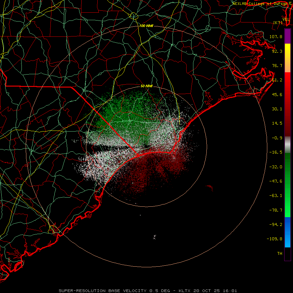The width and height of the screenshot is (293, 293).
Task: Click the 107.8 velocity legend value
Action: coord(276,36)
